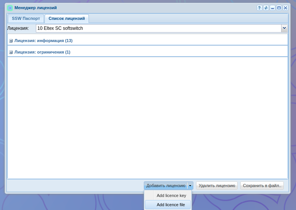Click Сохранить в файл.. button
This screenshot has height=210, width=296.
pyautogui.click(x=262, y=186)
